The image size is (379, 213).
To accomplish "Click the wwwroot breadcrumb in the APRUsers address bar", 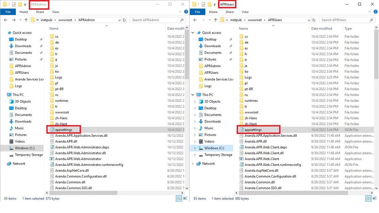I will [255, 20].
